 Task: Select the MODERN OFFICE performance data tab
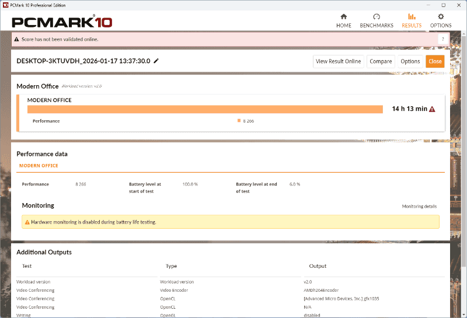tap(39, 166)
